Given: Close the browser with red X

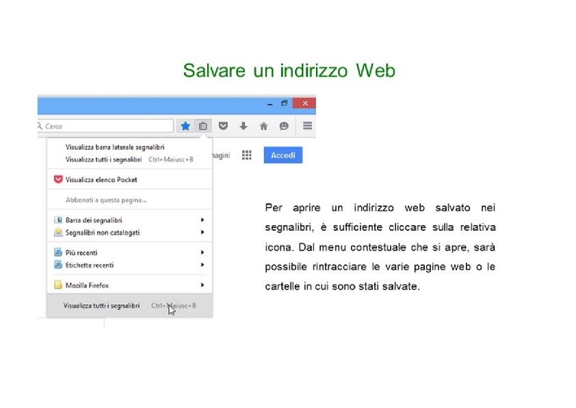Looking at the screenshot, I should (304, 103).
